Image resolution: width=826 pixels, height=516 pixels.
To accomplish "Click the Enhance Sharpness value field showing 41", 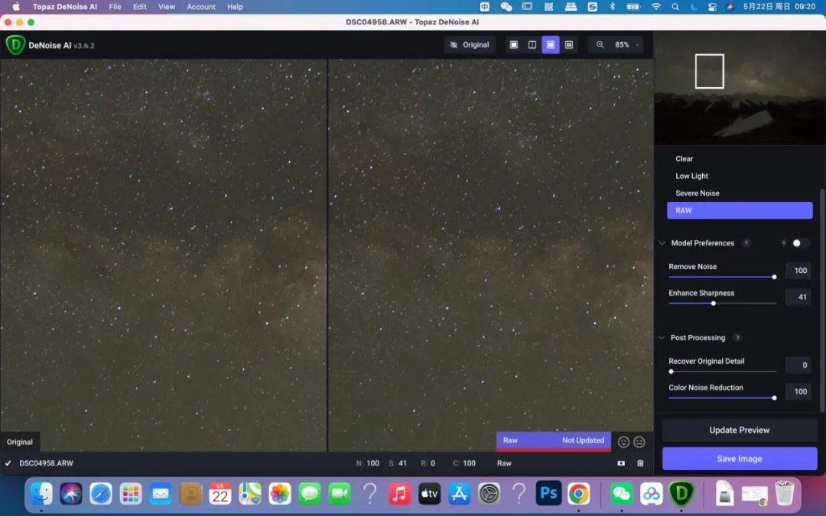I will pyautogui.click(x=798, y=297).
